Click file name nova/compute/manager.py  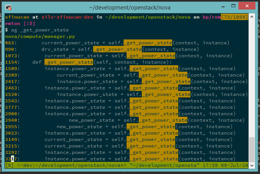point(40,36)
